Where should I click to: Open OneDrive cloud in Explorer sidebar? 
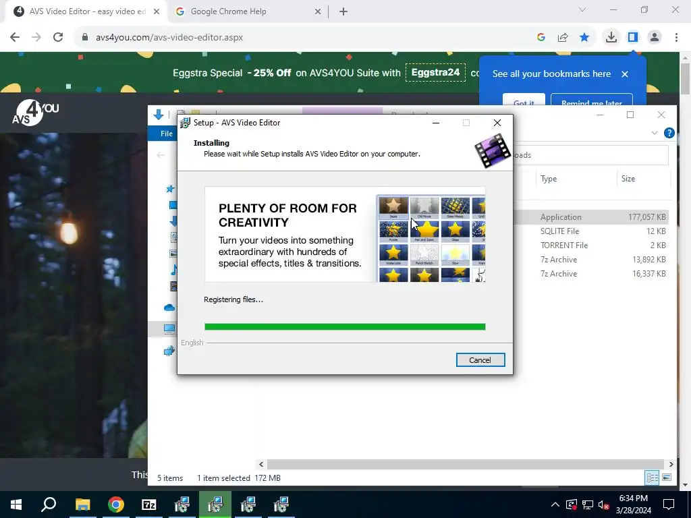pos(169,308)
